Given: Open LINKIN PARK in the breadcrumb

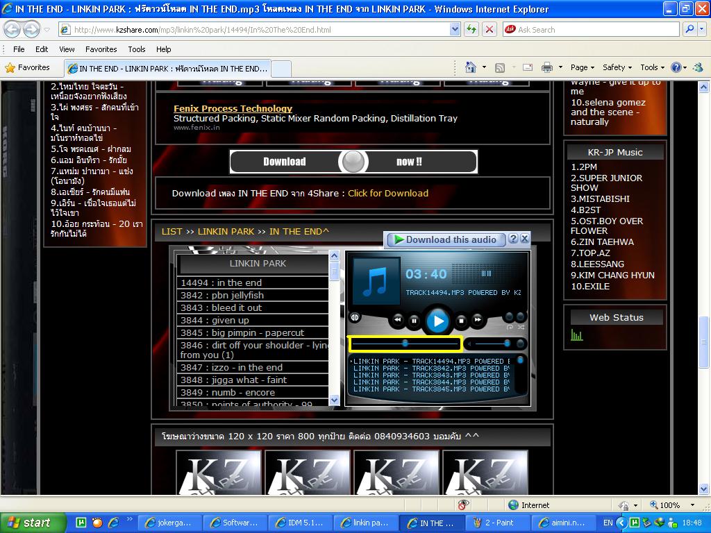Looking at the screenshot, I should coord(226,231).
